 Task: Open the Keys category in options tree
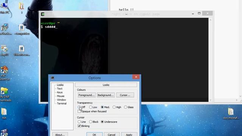(60, 92)
